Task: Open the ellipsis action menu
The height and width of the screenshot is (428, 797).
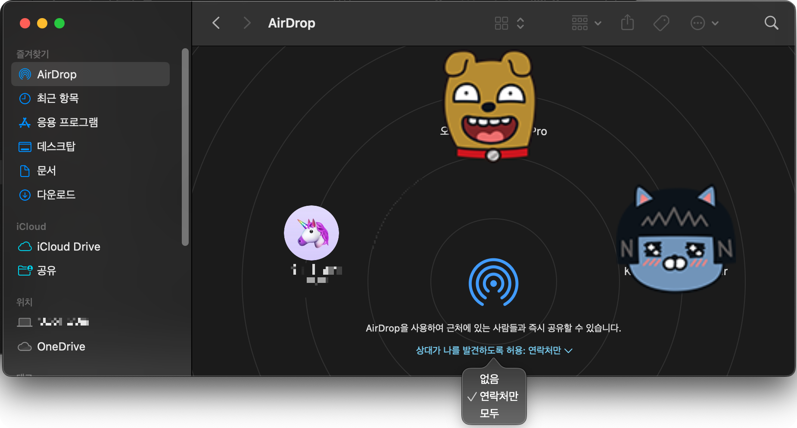Action: (x=704, y=23)
